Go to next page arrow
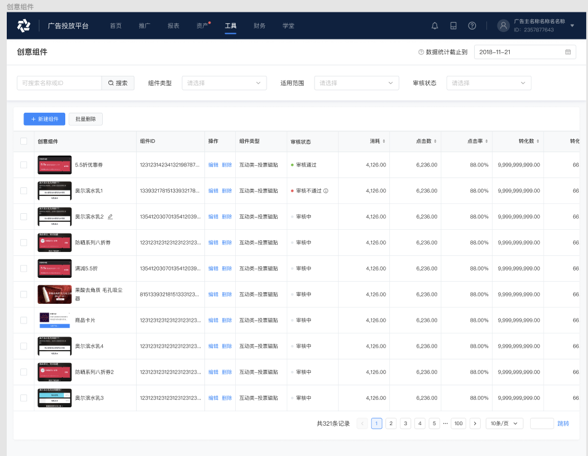This screenshot has height=456, width=588. 475,423
